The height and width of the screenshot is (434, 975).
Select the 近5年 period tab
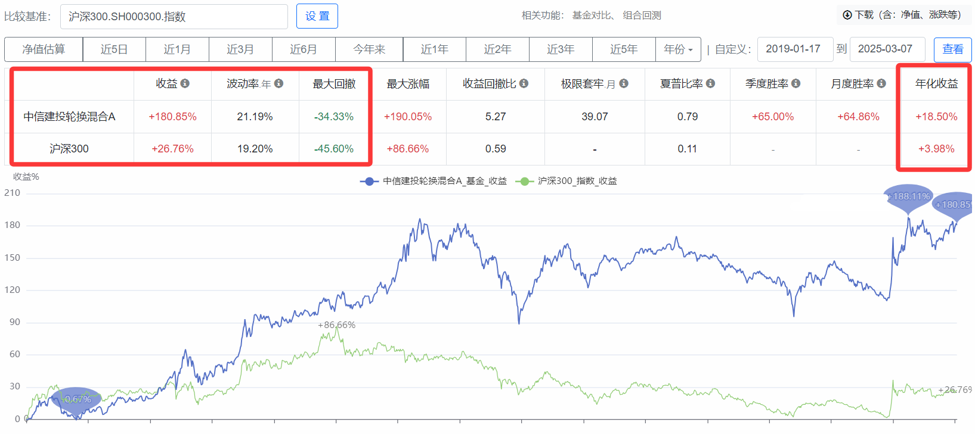624,49
